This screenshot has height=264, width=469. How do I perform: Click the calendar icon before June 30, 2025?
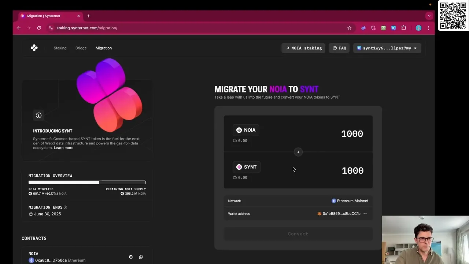(x=31, y=214)
